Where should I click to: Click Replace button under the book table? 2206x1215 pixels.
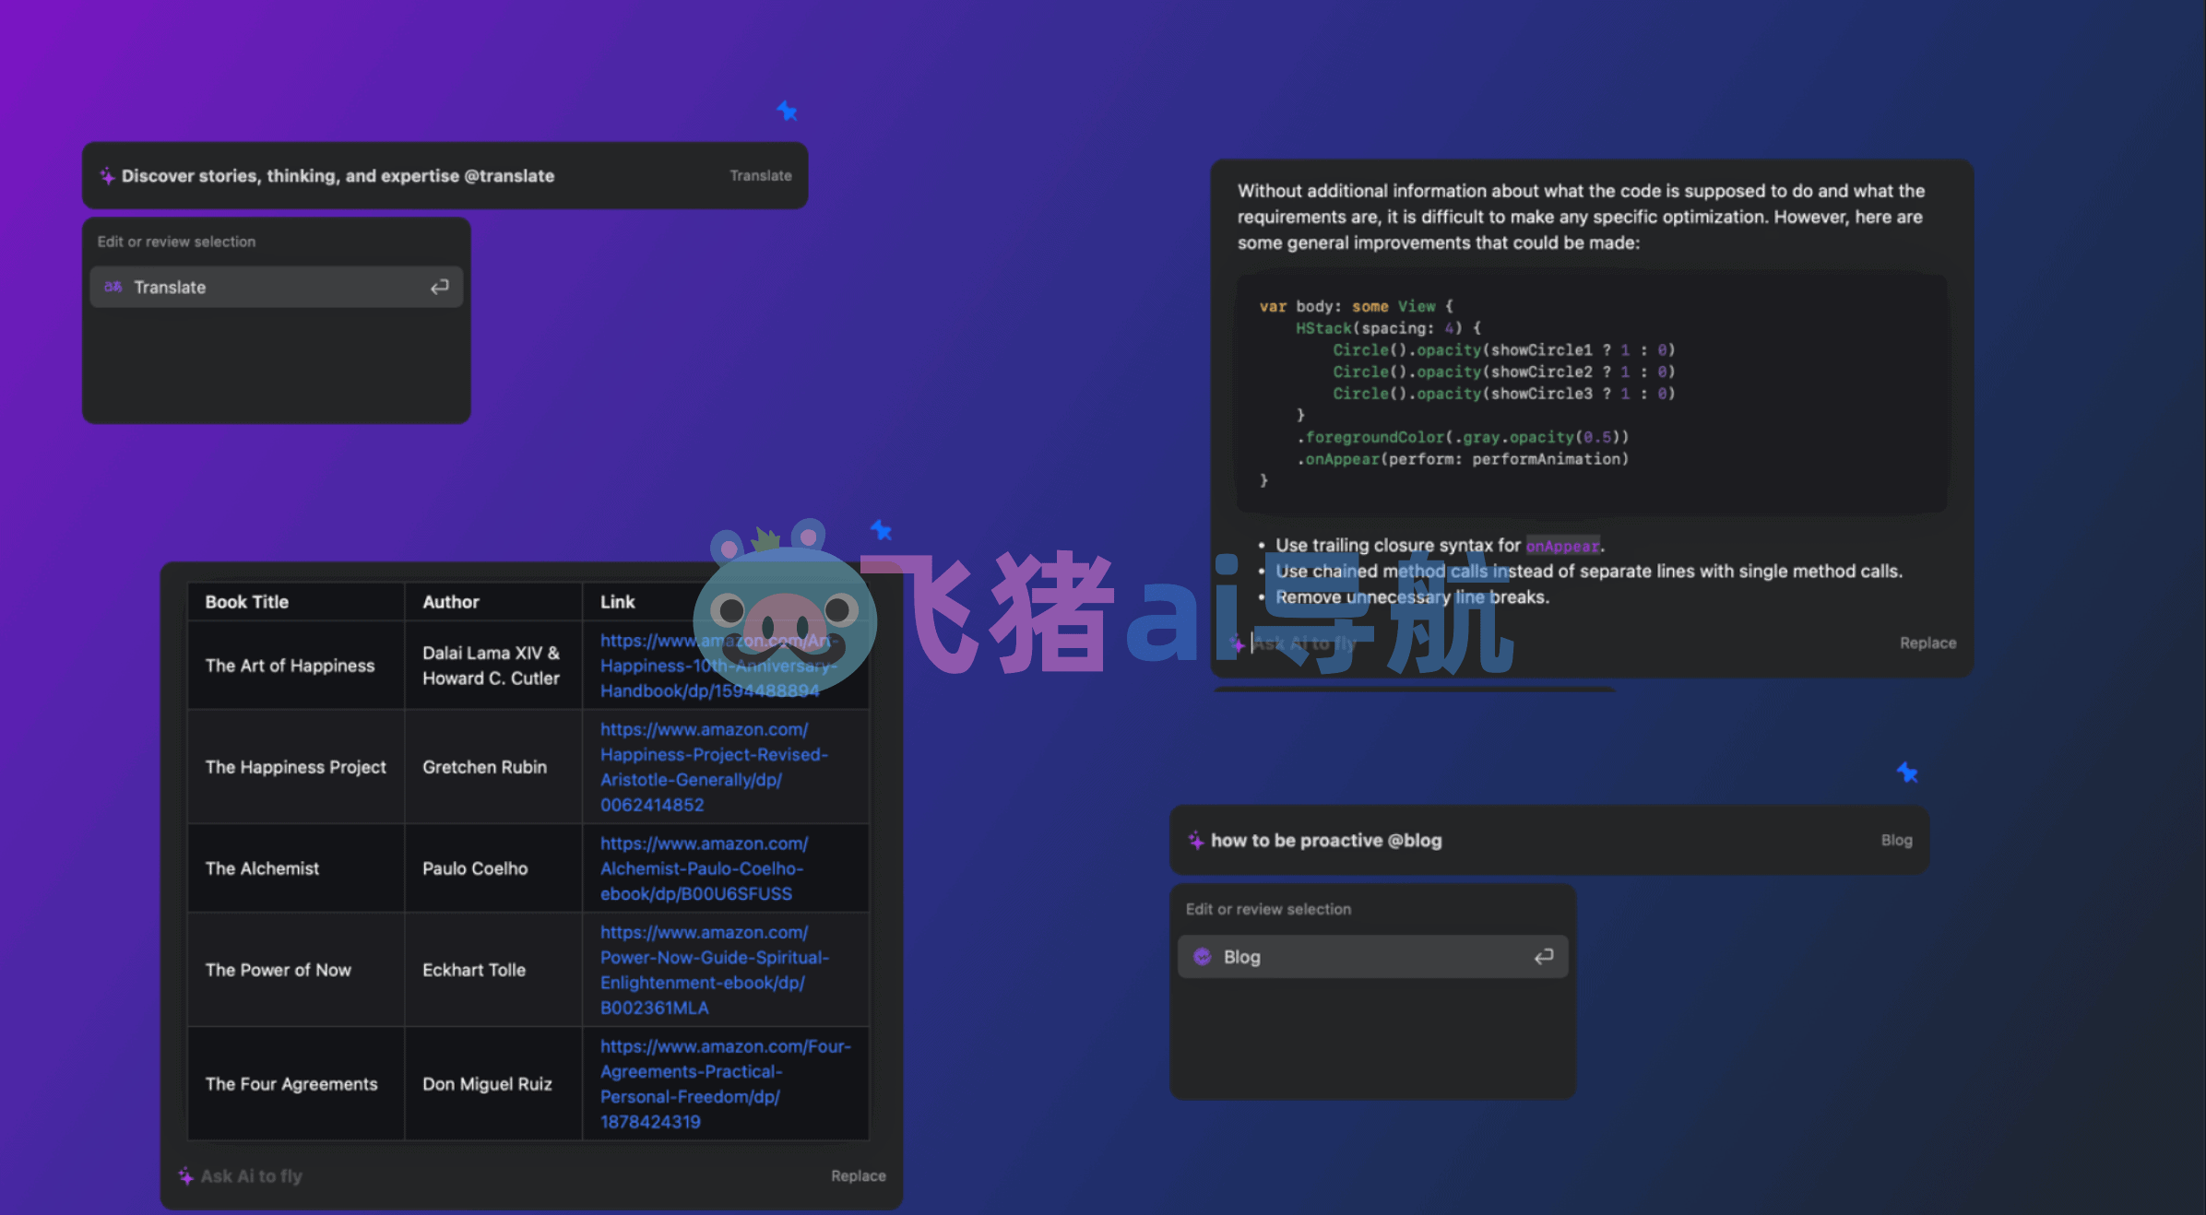(x=858, y=1176)
